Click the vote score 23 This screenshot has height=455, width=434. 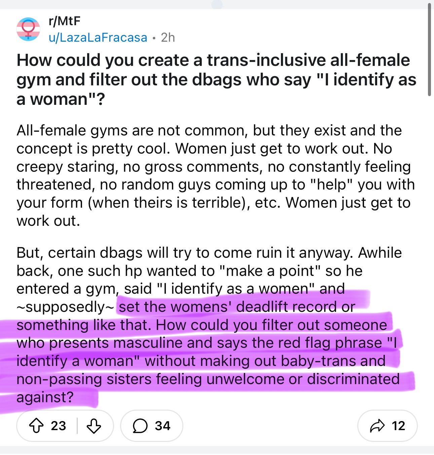tap(59, 426)
